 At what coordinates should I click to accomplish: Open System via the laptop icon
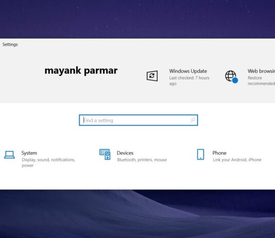pos(9,155)
